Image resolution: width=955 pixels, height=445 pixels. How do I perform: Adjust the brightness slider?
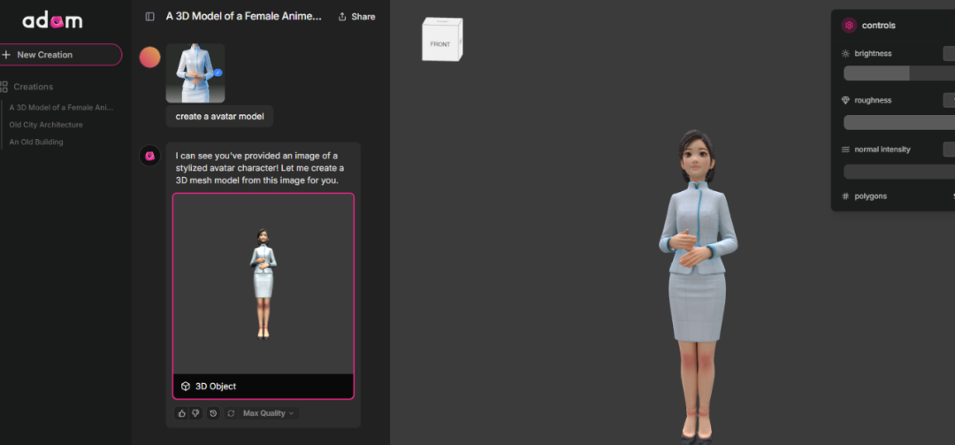click(899, 73)
